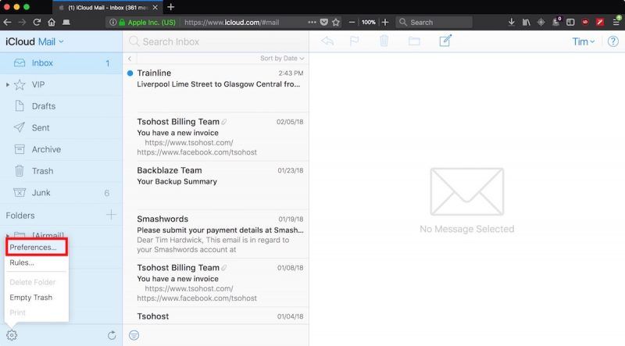This screenshot has height=346, width=625.
Task: Click the reply arrow icon
Action: (327, 41)
